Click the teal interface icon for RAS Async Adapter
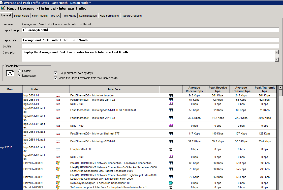 click(171, 183)
